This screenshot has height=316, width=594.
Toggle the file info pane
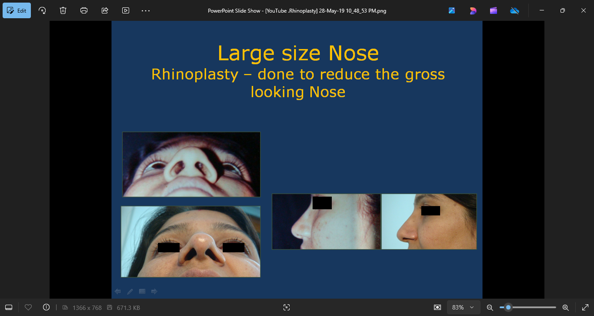(47, 307)
